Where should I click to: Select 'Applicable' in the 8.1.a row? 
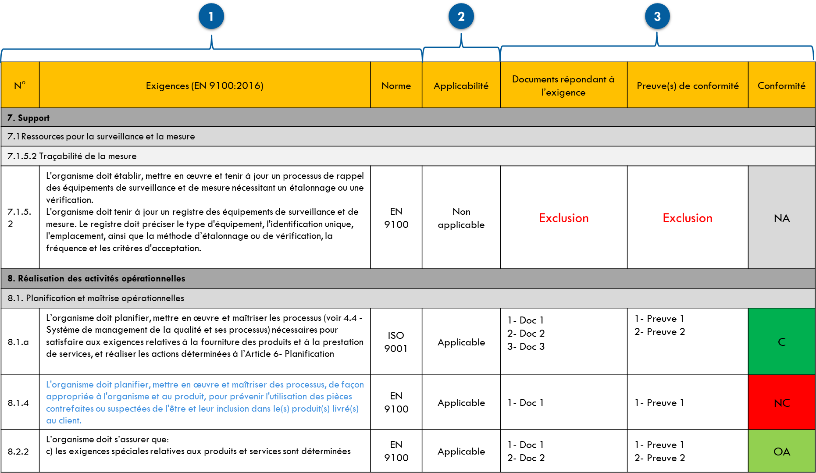click(461, 342)
